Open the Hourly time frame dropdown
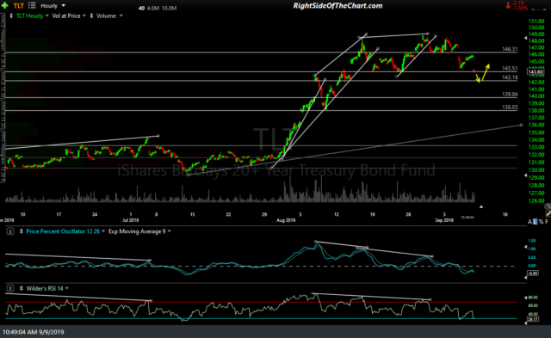The image size is (551, 338). pyautogui.click(x=64, y=6)
